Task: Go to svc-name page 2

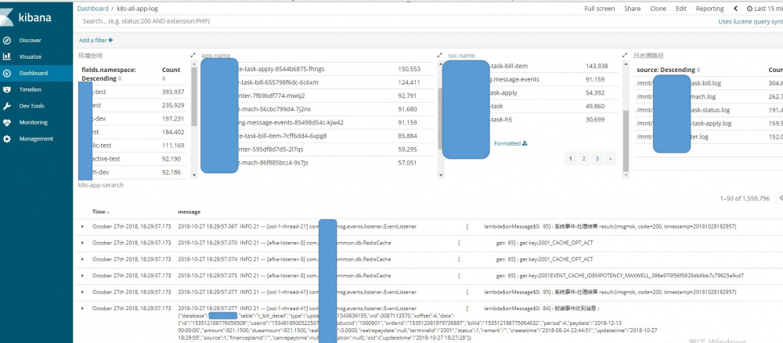Action: pos(583,159)
